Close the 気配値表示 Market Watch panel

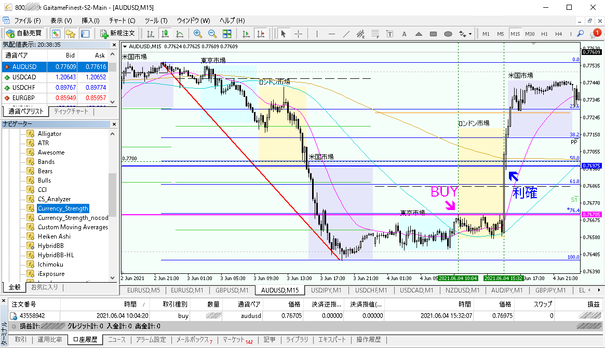pyautogui.click(x=114, y=45)
